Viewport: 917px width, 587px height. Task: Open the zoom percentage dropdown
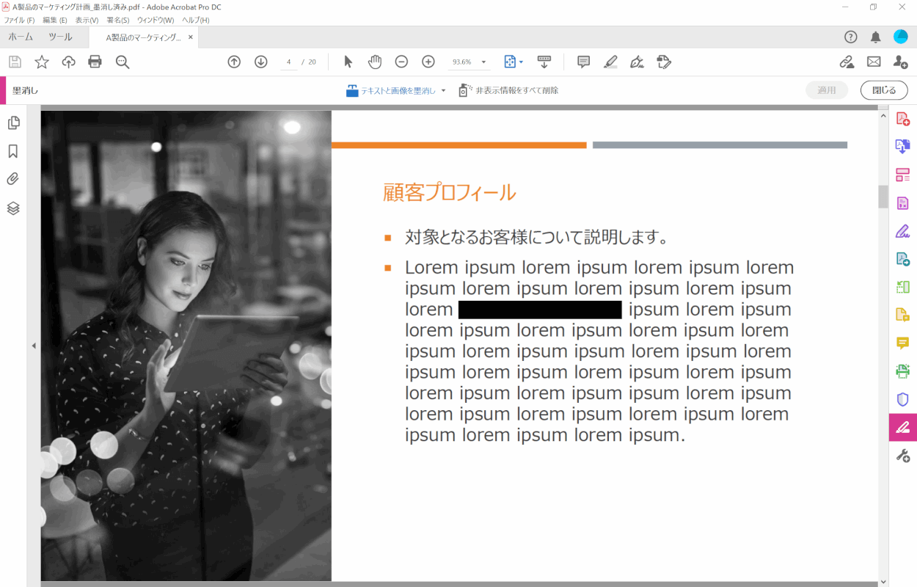pos(484,62)
